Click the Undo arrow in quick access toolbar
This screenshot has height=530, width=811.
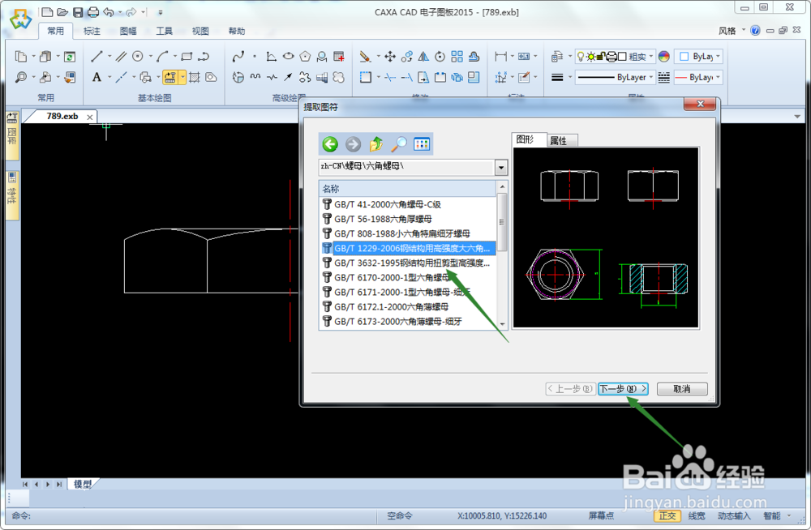point(109,12)
